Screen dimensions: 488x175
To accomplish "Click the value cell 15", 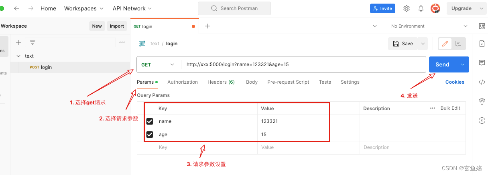I will click(x=309, y=135).
